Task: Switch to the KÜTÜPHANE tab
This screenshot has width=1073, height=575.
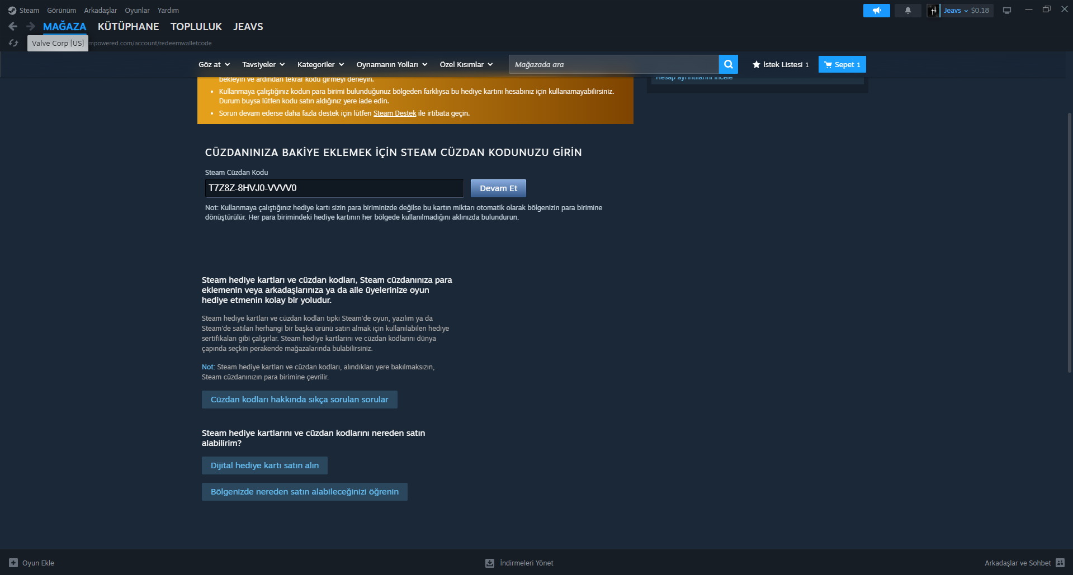Action: [129, 27]
